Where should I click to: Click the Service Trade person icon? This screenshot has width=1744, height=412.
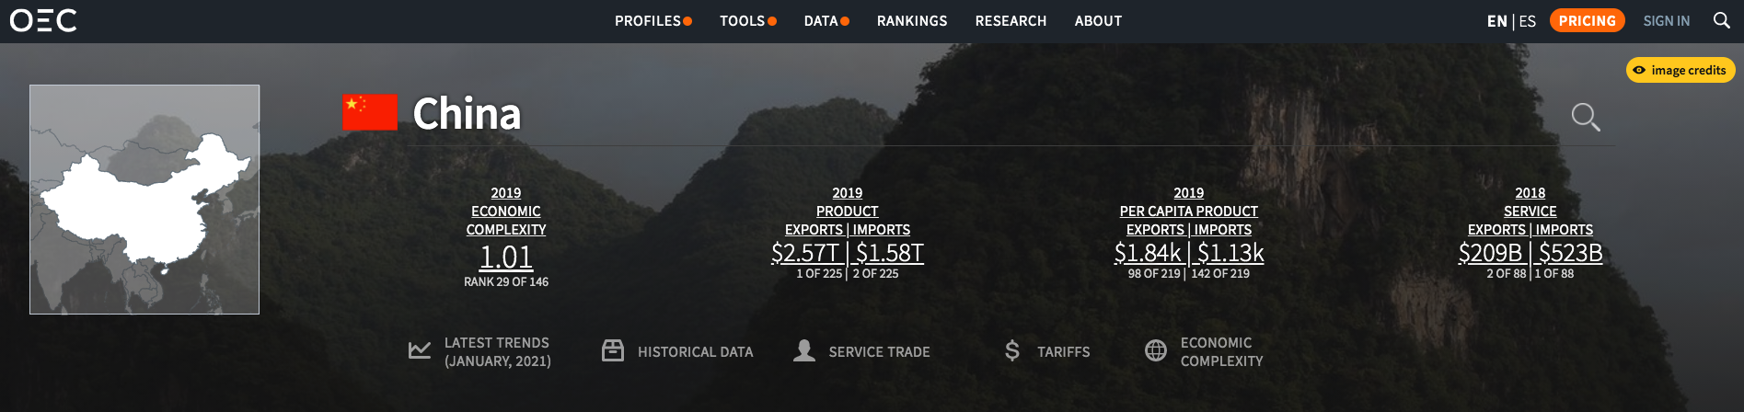tap(804, 350)
